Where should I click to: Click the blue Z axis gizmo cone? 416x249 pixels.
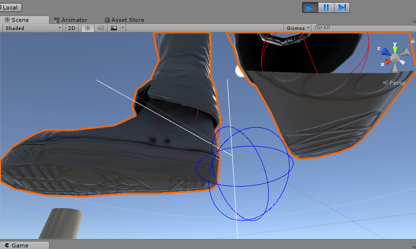384,51
